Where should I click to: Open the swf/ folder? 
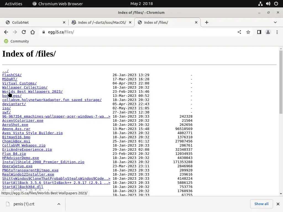tap(7, 112)
